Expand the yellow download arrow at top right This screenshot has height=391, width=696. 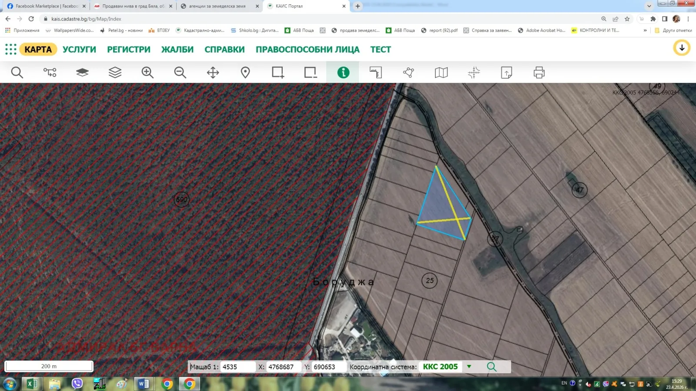[682, 48]
